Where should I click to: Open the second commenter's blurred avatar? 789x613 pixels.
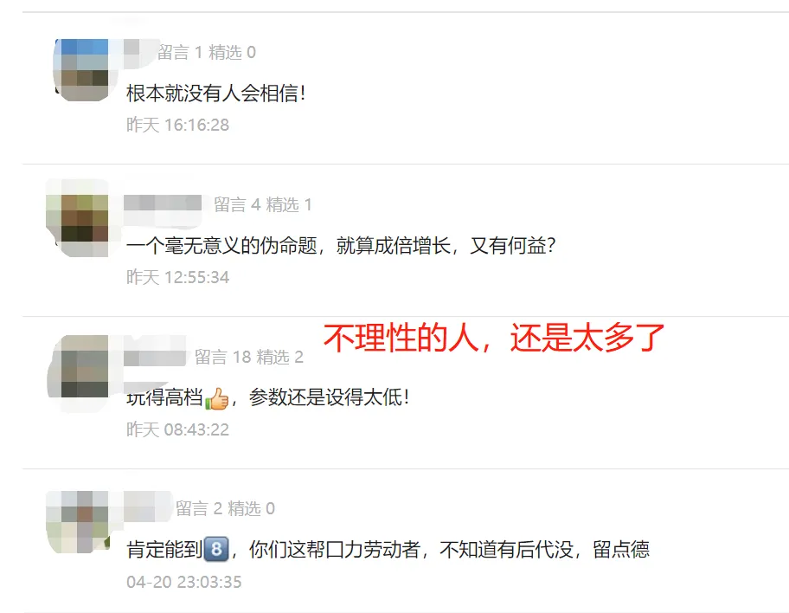[x=77, y=218]
